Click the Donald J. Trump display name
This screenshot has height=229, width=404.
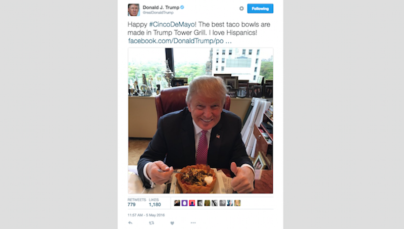[161, 7]
